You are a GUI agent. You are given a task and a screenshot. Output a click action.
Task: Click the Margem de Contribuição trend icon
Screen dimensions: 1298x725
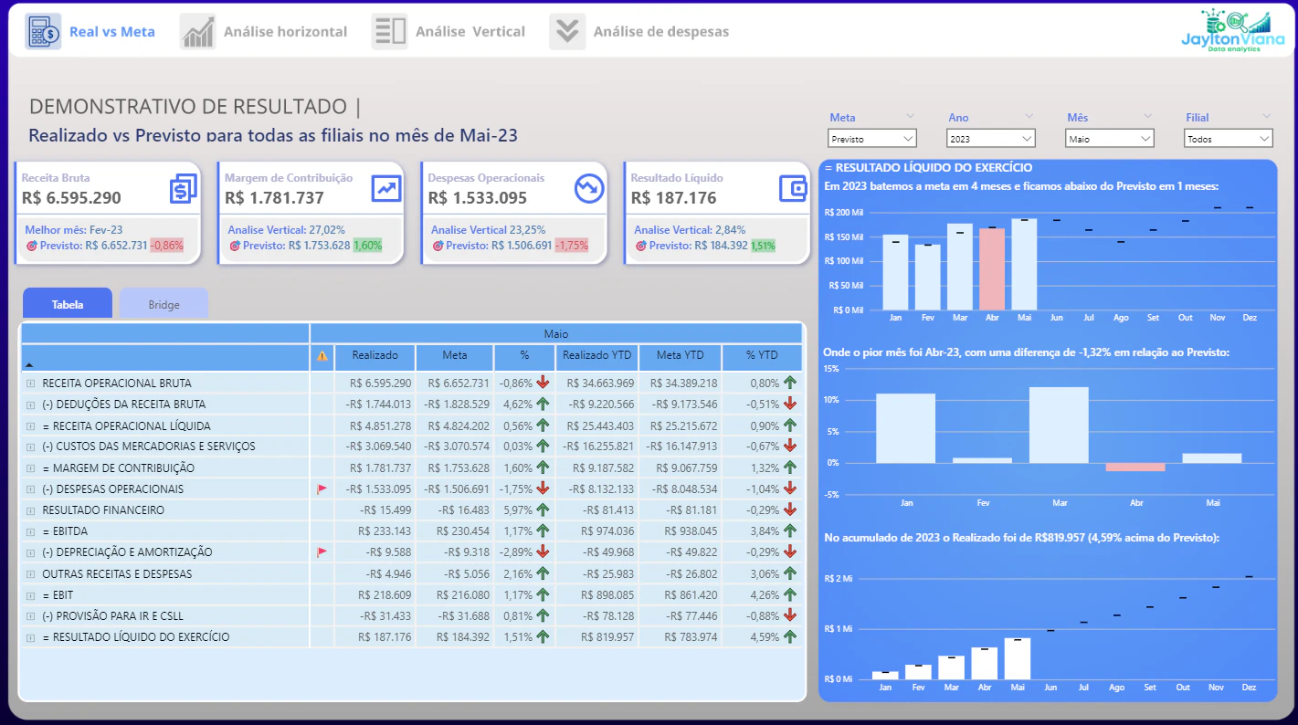[x=386, y=188]
